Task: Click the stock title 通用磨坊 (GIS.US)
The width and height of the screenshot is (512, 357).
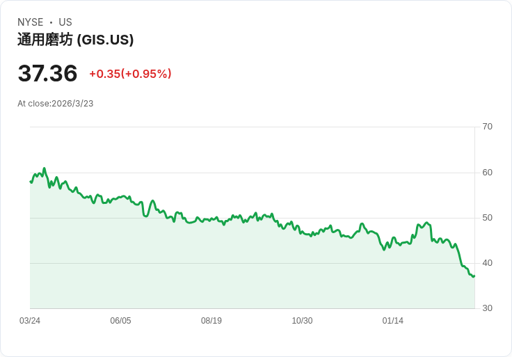Action: pos(75,40)
